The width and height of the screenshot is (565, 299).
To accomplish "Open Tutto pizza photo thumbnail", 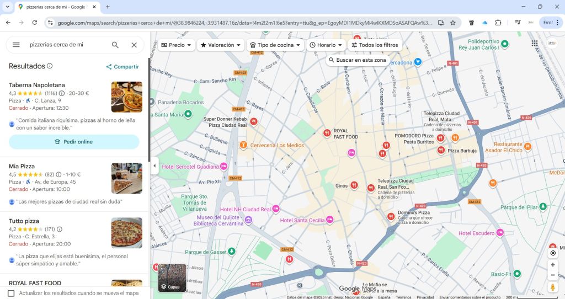I will tap(126, 233).
